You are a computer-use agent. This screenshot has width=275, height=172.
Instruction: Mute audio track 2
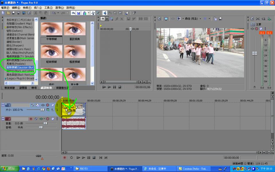(52, 119)
